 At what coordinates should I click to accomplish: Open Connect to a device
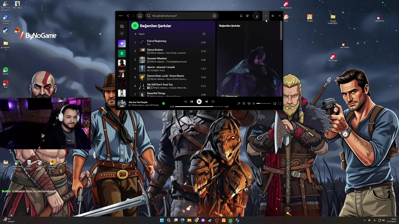[x=249, y=103]
